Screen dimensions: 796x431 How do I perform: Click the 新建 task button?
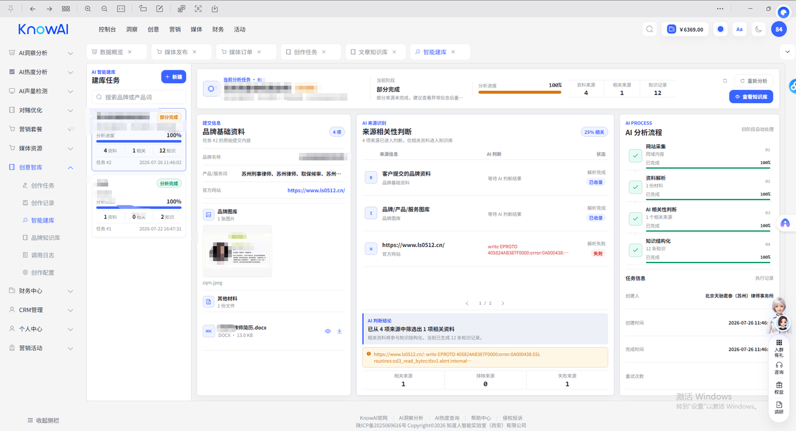pos(174,76)
